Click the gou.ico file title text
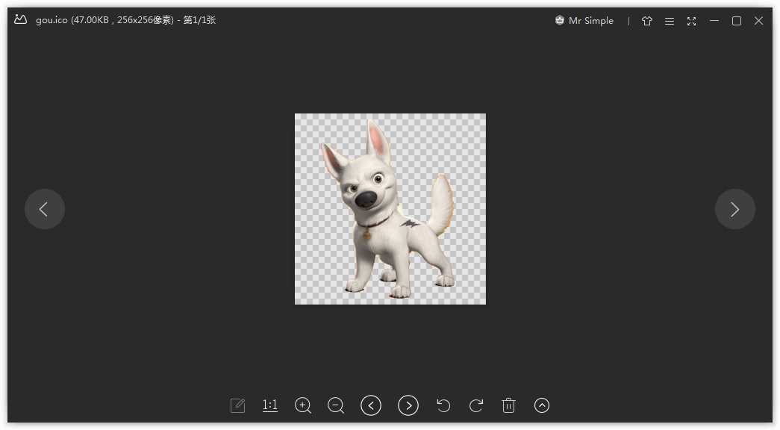 (126, 20)
